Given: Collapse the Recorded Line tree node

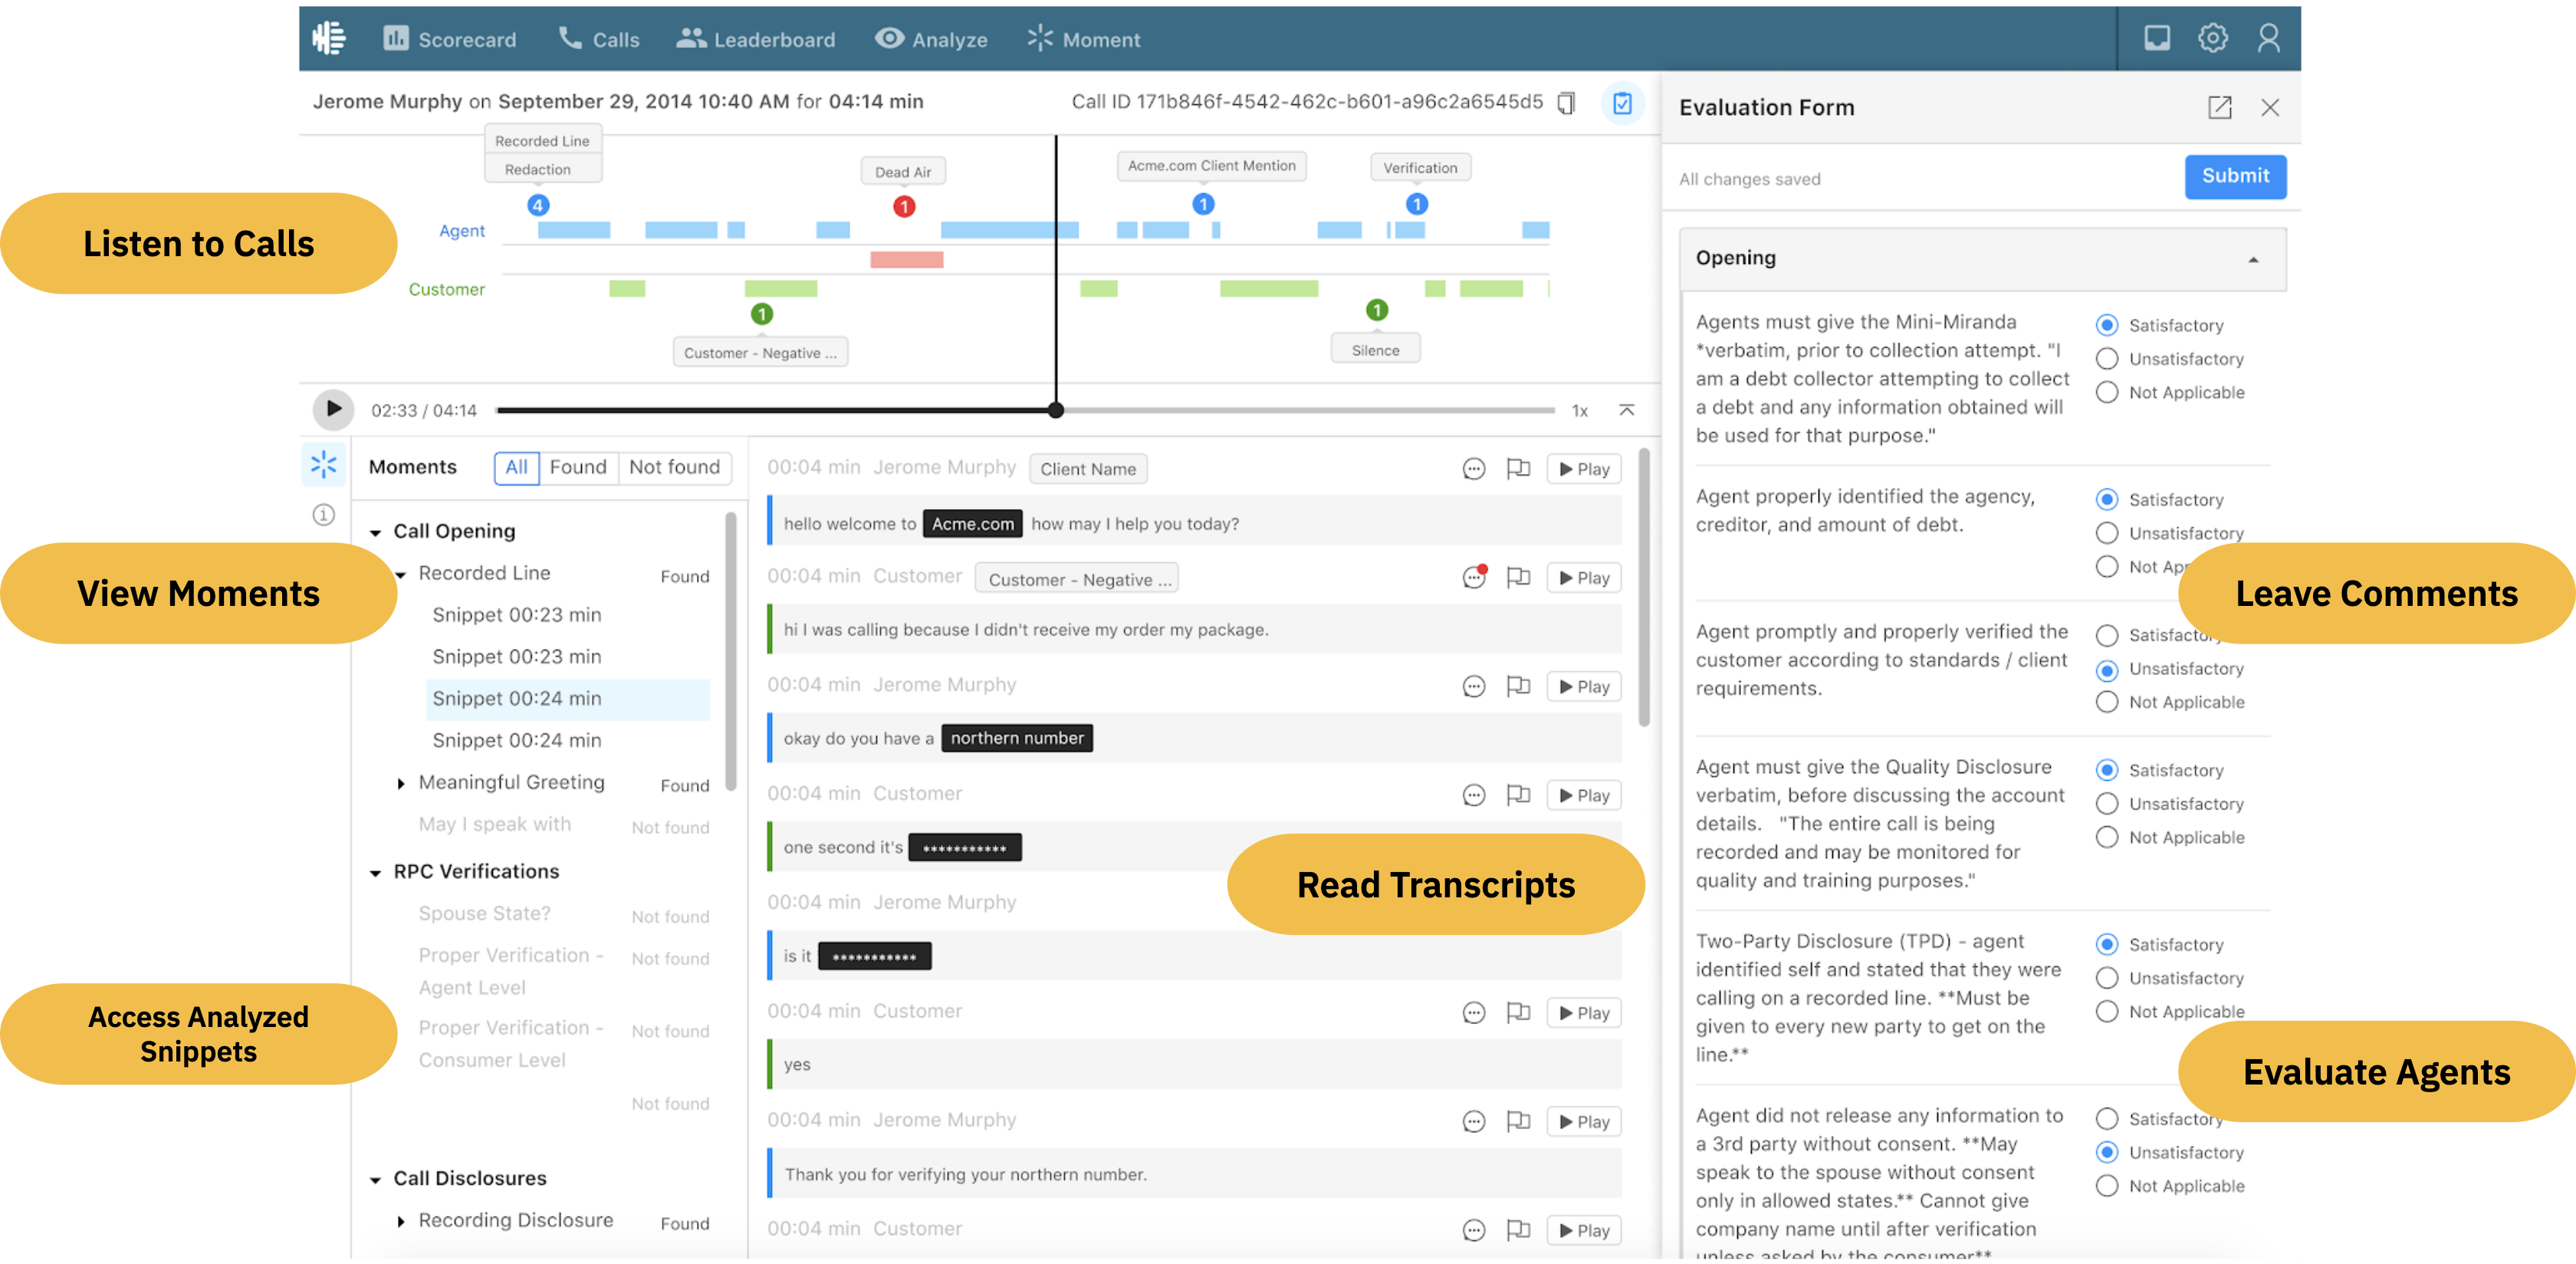Looking at the screenshot, I should tap(401, 574).
